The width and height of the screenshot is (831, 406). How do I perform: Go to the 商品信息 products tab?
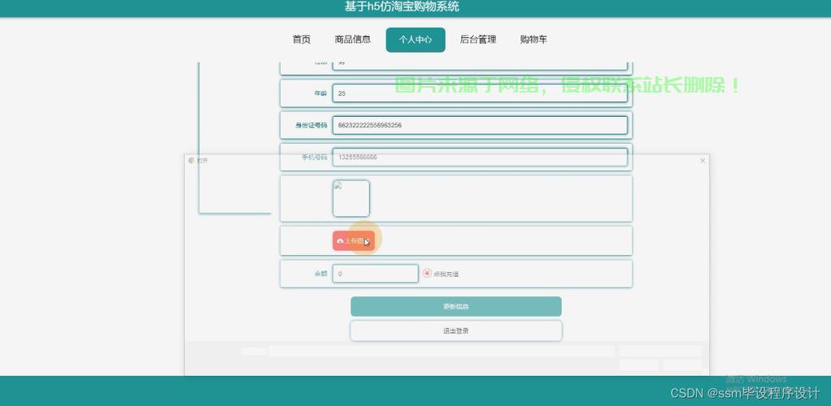pos(352,40)
